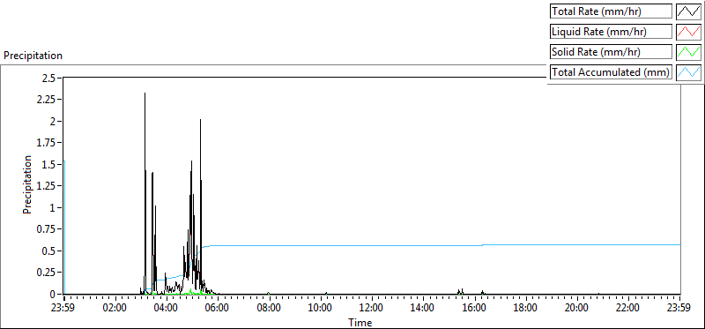Click the Solid Rate green line icon
Image resolution: width=705 pixels, height=329 pixels.
pos(688,52)
